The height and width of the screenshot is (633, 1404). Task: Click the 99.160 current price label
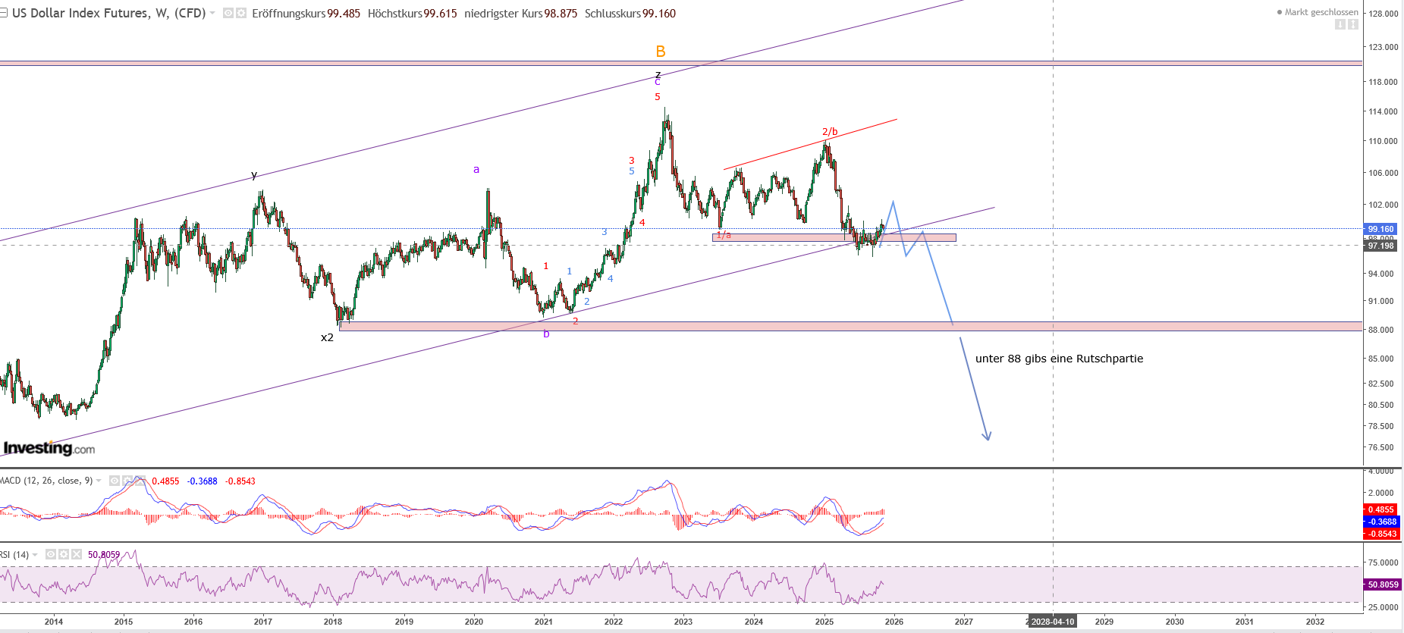point(1380,229)
